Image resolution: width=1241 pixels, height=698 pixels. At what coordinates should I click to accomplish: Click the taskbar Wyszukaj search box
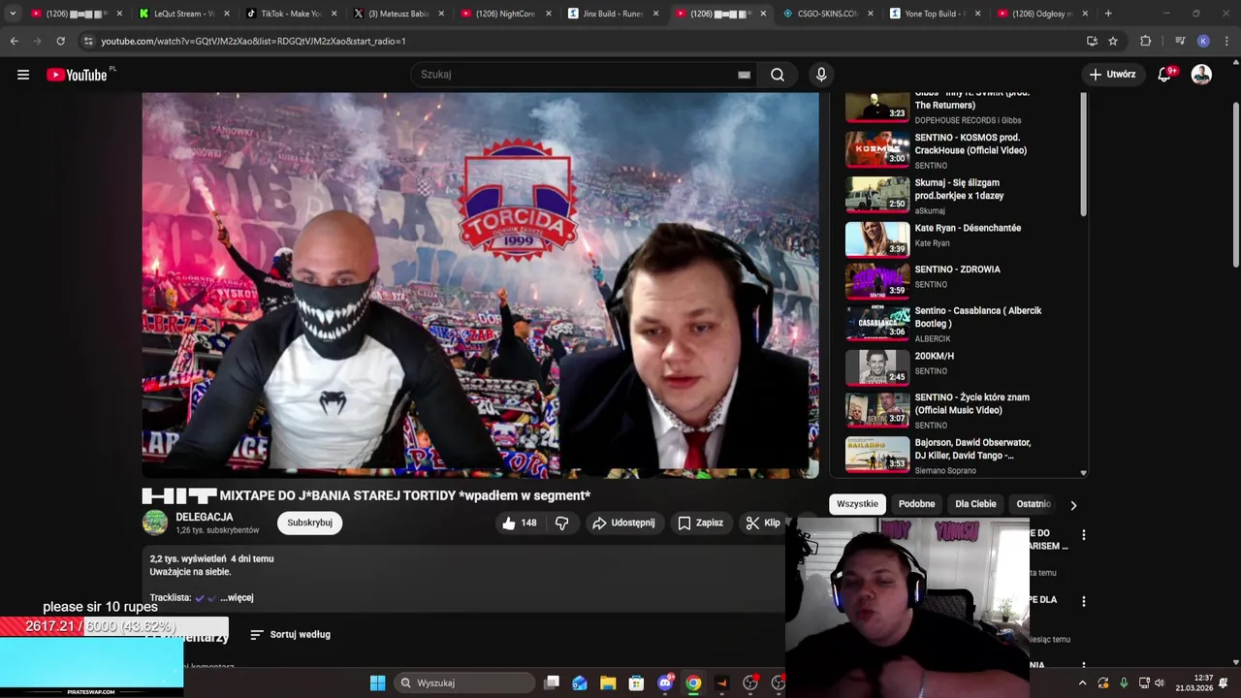(x=465, y=682)
